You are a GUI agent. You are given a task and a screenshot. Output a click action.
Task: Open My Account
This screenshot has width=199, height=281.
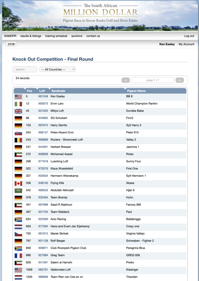186,44
